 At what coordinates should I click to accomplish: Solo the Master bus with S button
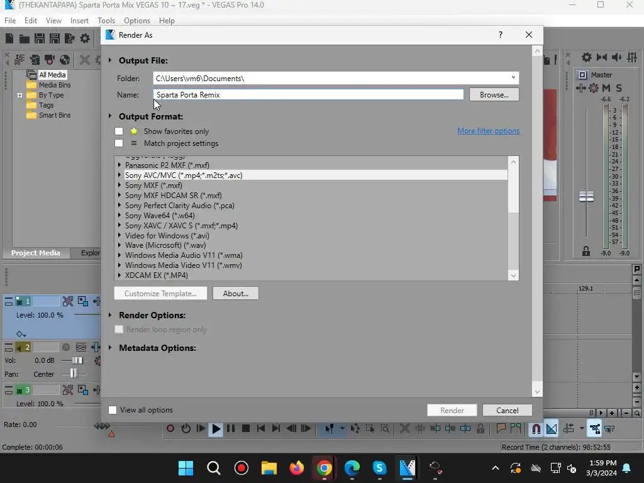(x=619, y=88)
